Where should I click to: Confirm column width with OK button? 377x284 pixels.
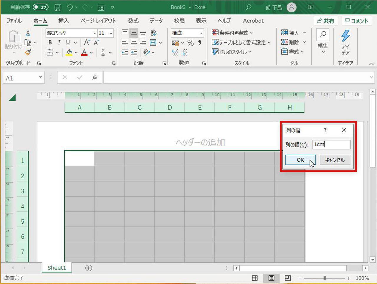coord(300,160)
